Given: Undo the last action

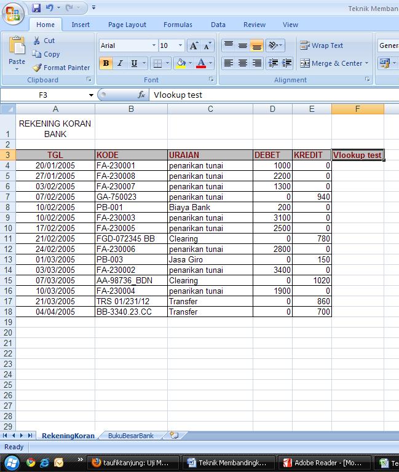Looking at the screenshot, I should pyautogui.click(x=49, y=8).
